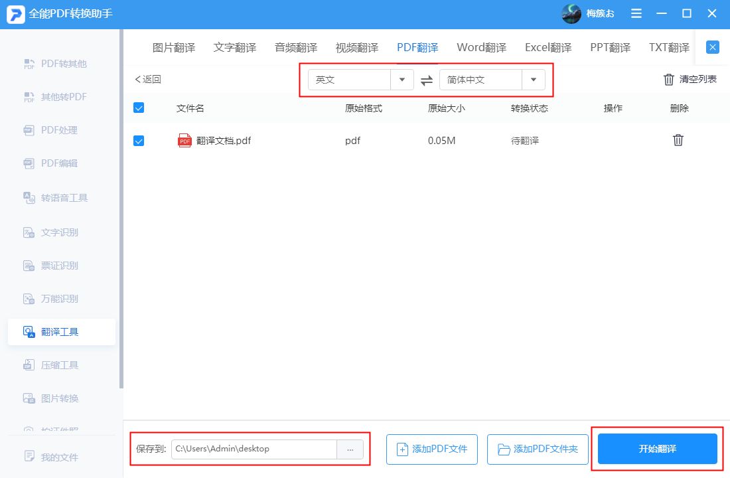Image resolution: width=730 pixels, height=478 pixels.
Task: Click the 添加PDF文件 button label
Action: [x=439, y=449]
